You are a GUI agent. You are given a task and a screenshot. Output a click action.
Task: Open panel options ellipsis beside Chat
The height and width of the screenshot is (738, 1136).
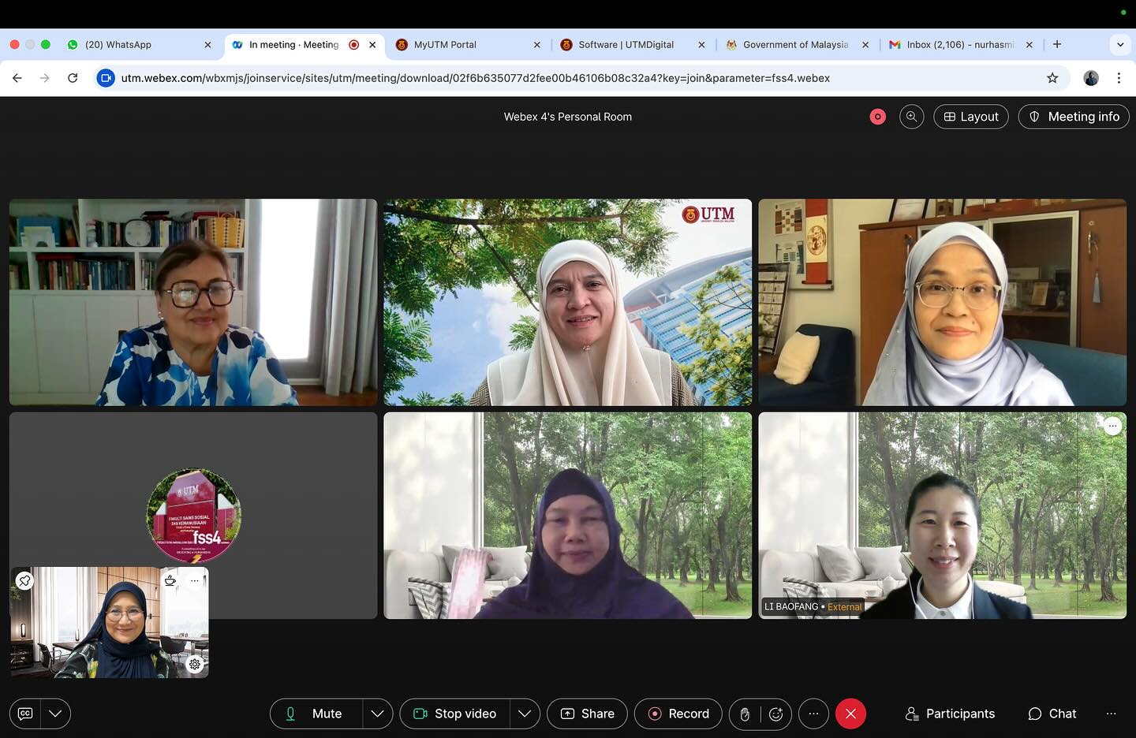click(1111, 714)
